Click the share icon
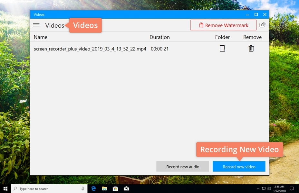The width and height of the screenshot is (299, 193). coord(262,25)
